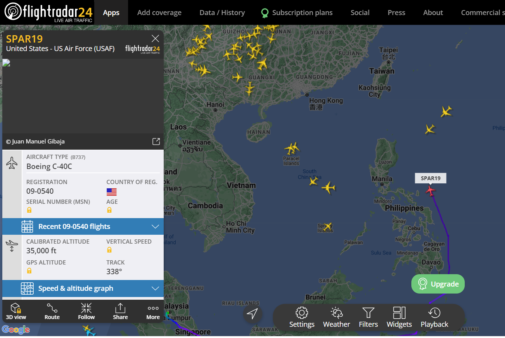Click the aircraft photo placeholder

pyautogui.click(x=83, y=97)
